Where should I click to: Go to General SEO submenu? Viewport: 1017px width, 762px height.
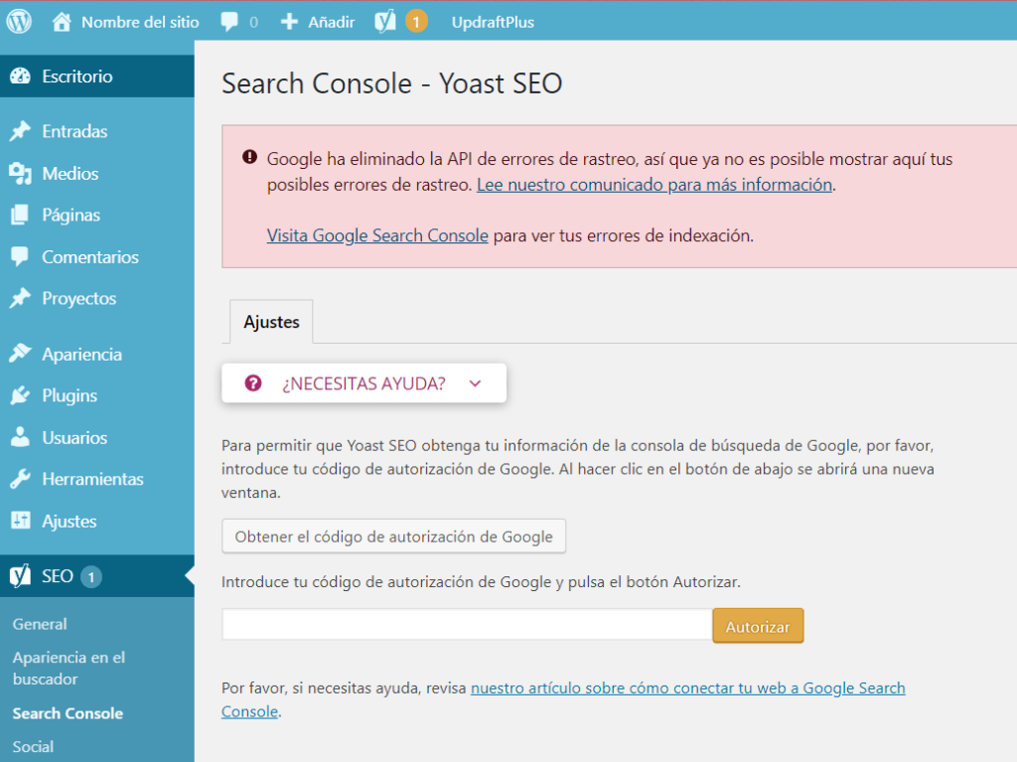pyautogui.click(x=40, y=624)
